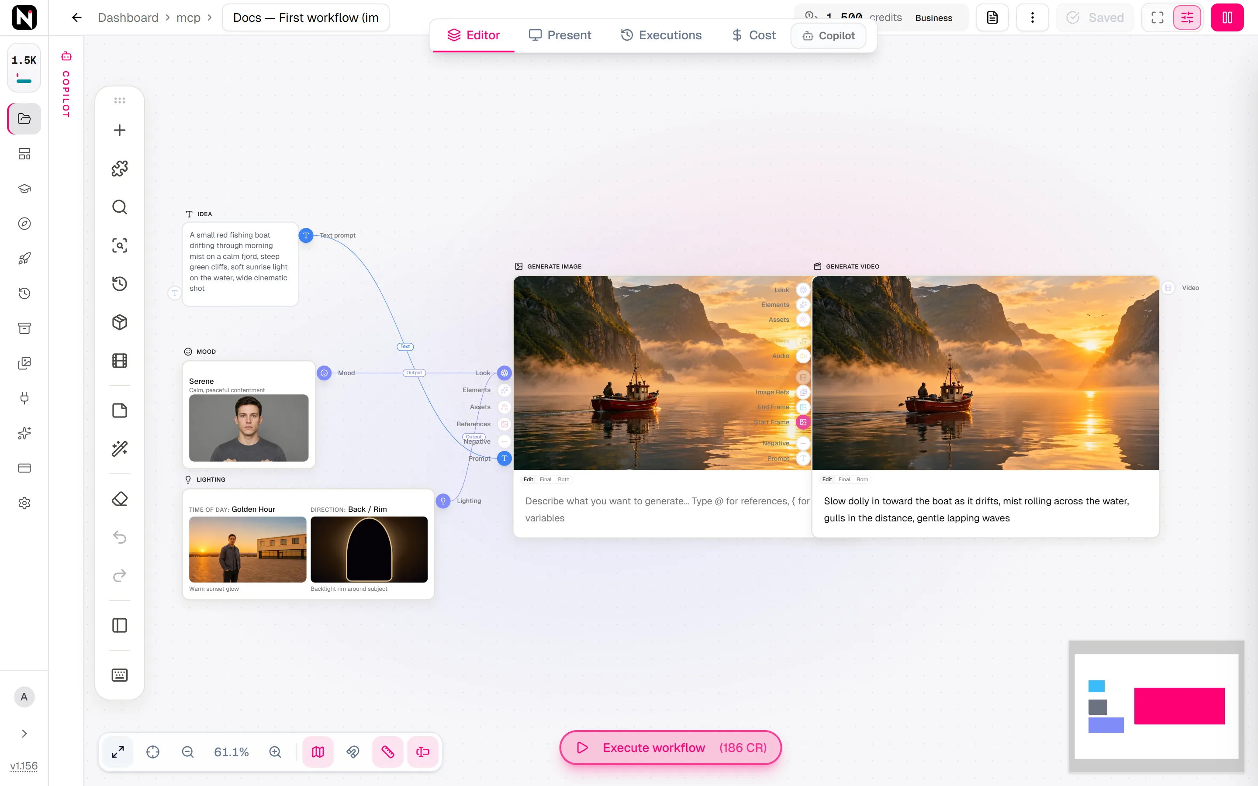Open the templates layout icon in sidebar

(x=24, y=153)
